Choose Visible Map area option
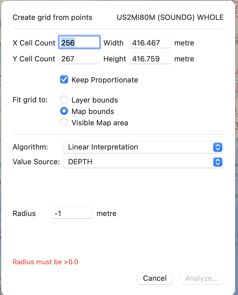 coord(64,123)
